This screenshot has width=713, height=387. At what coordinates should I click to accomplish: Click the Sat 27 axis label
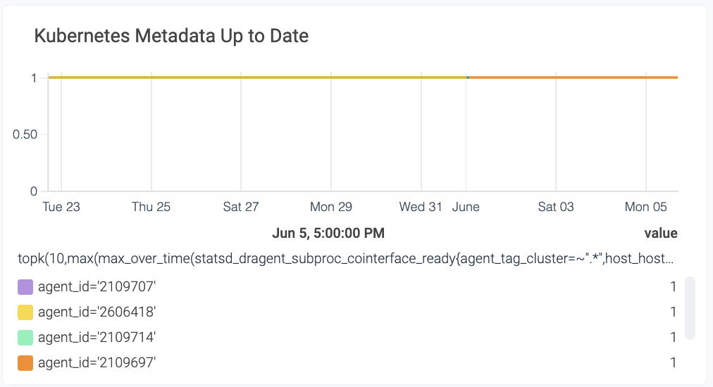(241, 207)
